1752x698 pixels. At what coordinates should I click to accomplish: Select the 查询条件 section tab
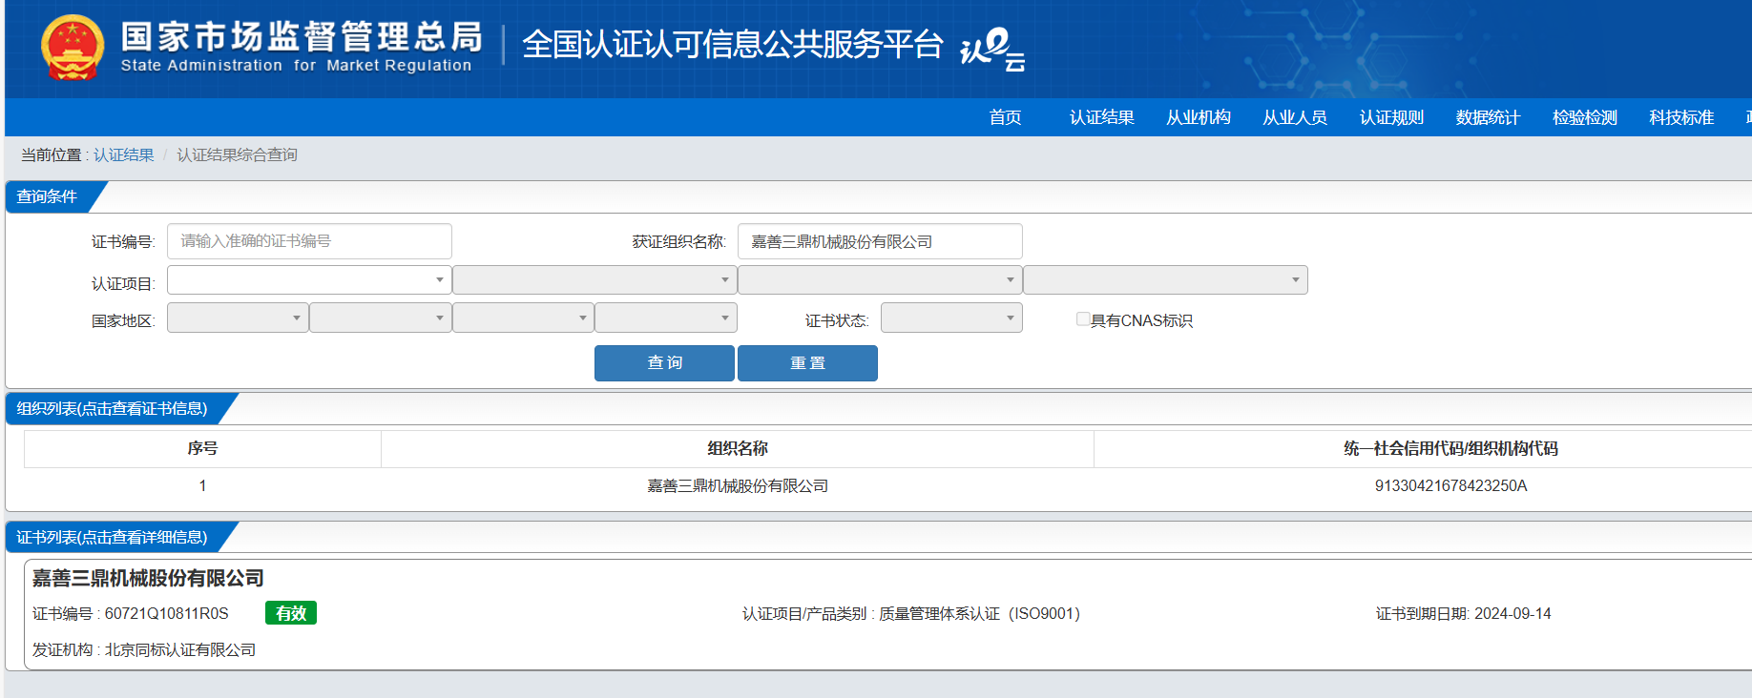pos(48,196)
